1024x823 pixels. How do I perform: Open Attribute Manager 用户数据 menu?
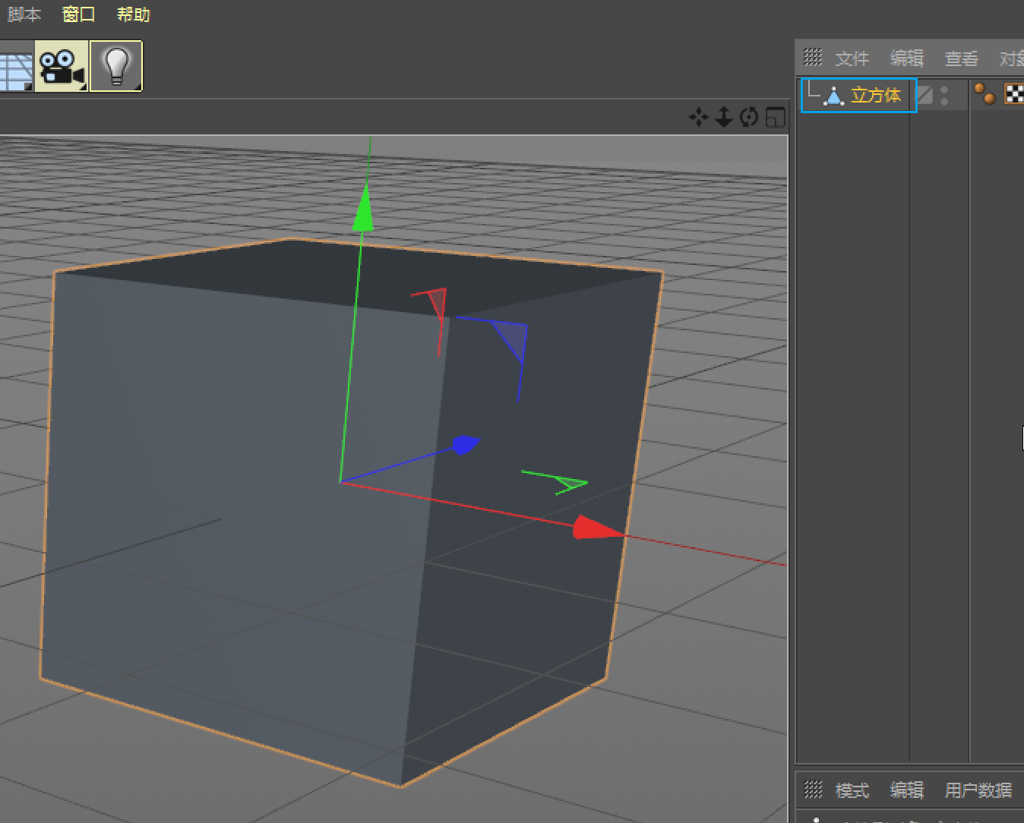click(978, 790)
